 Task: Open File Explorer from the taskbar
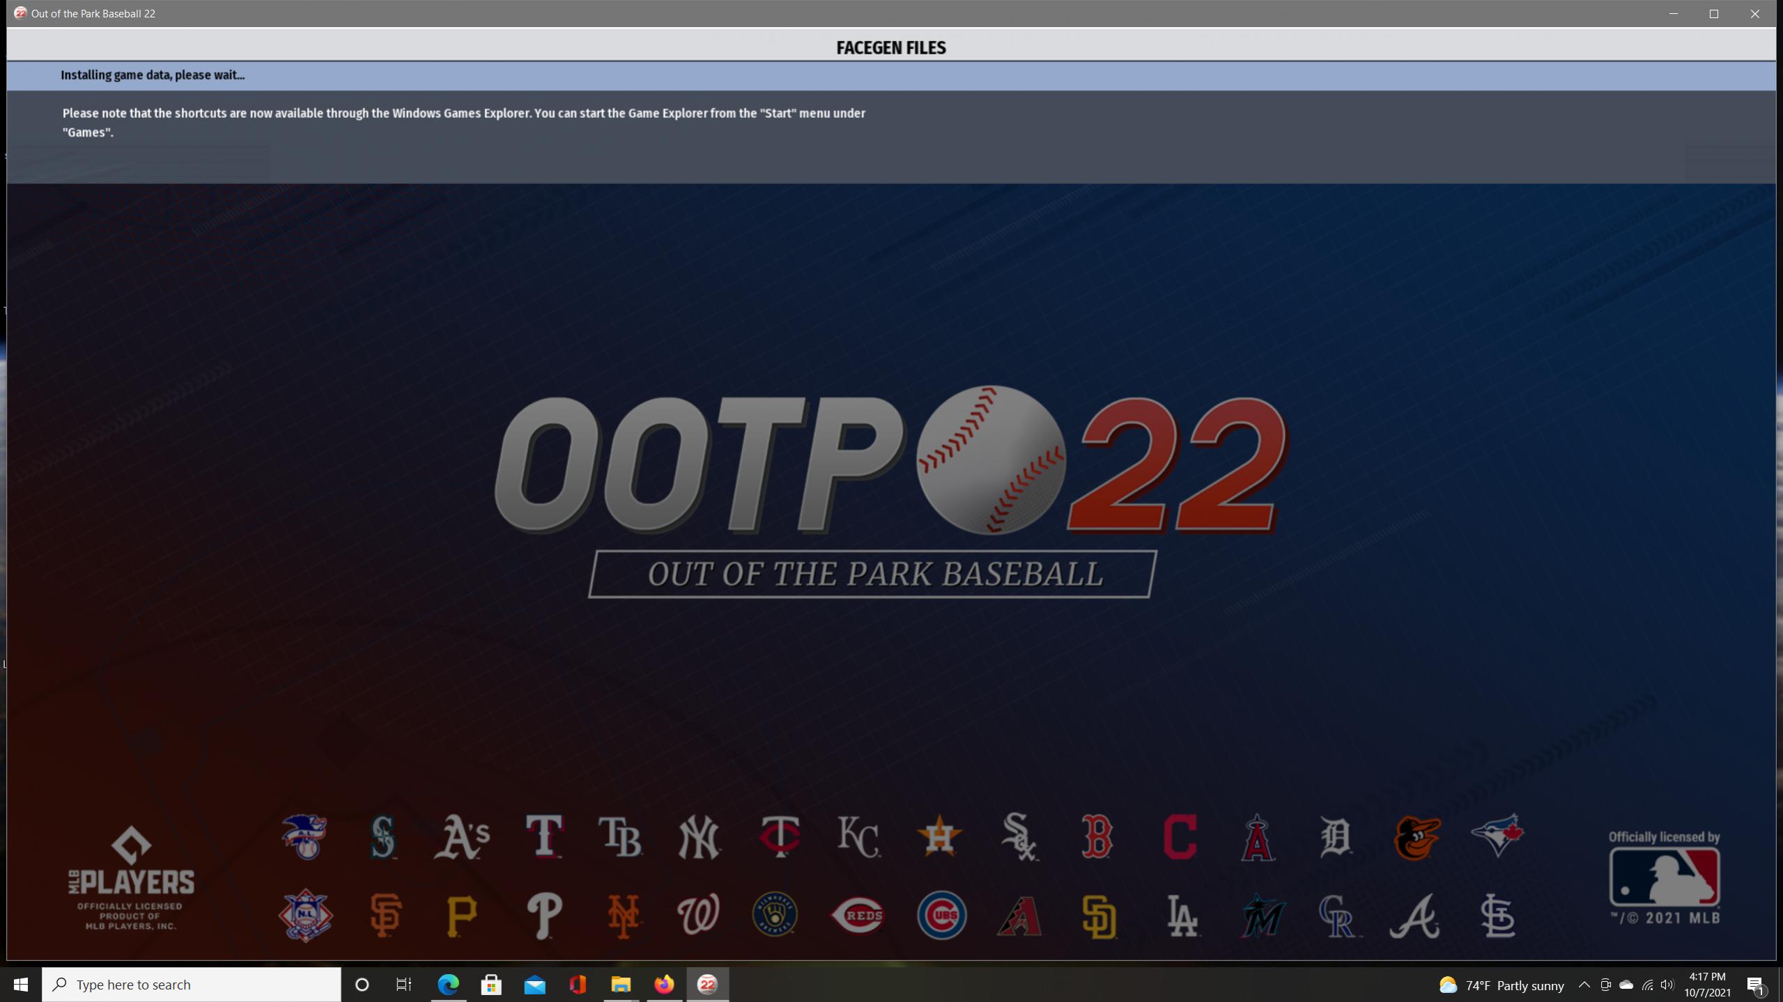coord(621,984)
